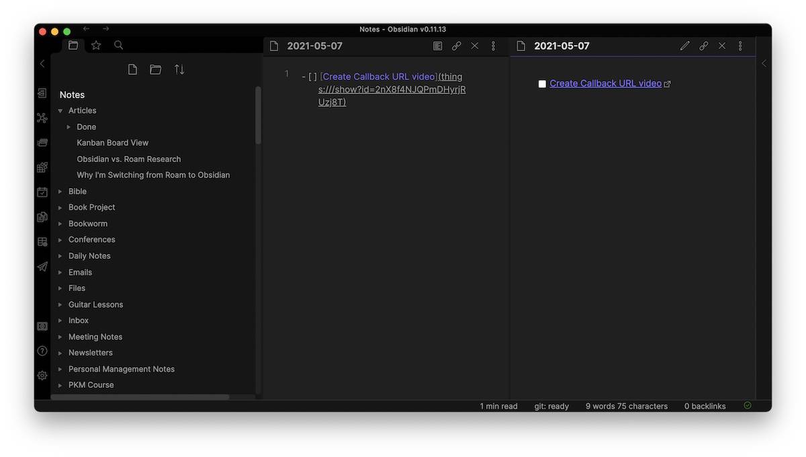
Task: Close the right preview pane
Action: point(722,46)
